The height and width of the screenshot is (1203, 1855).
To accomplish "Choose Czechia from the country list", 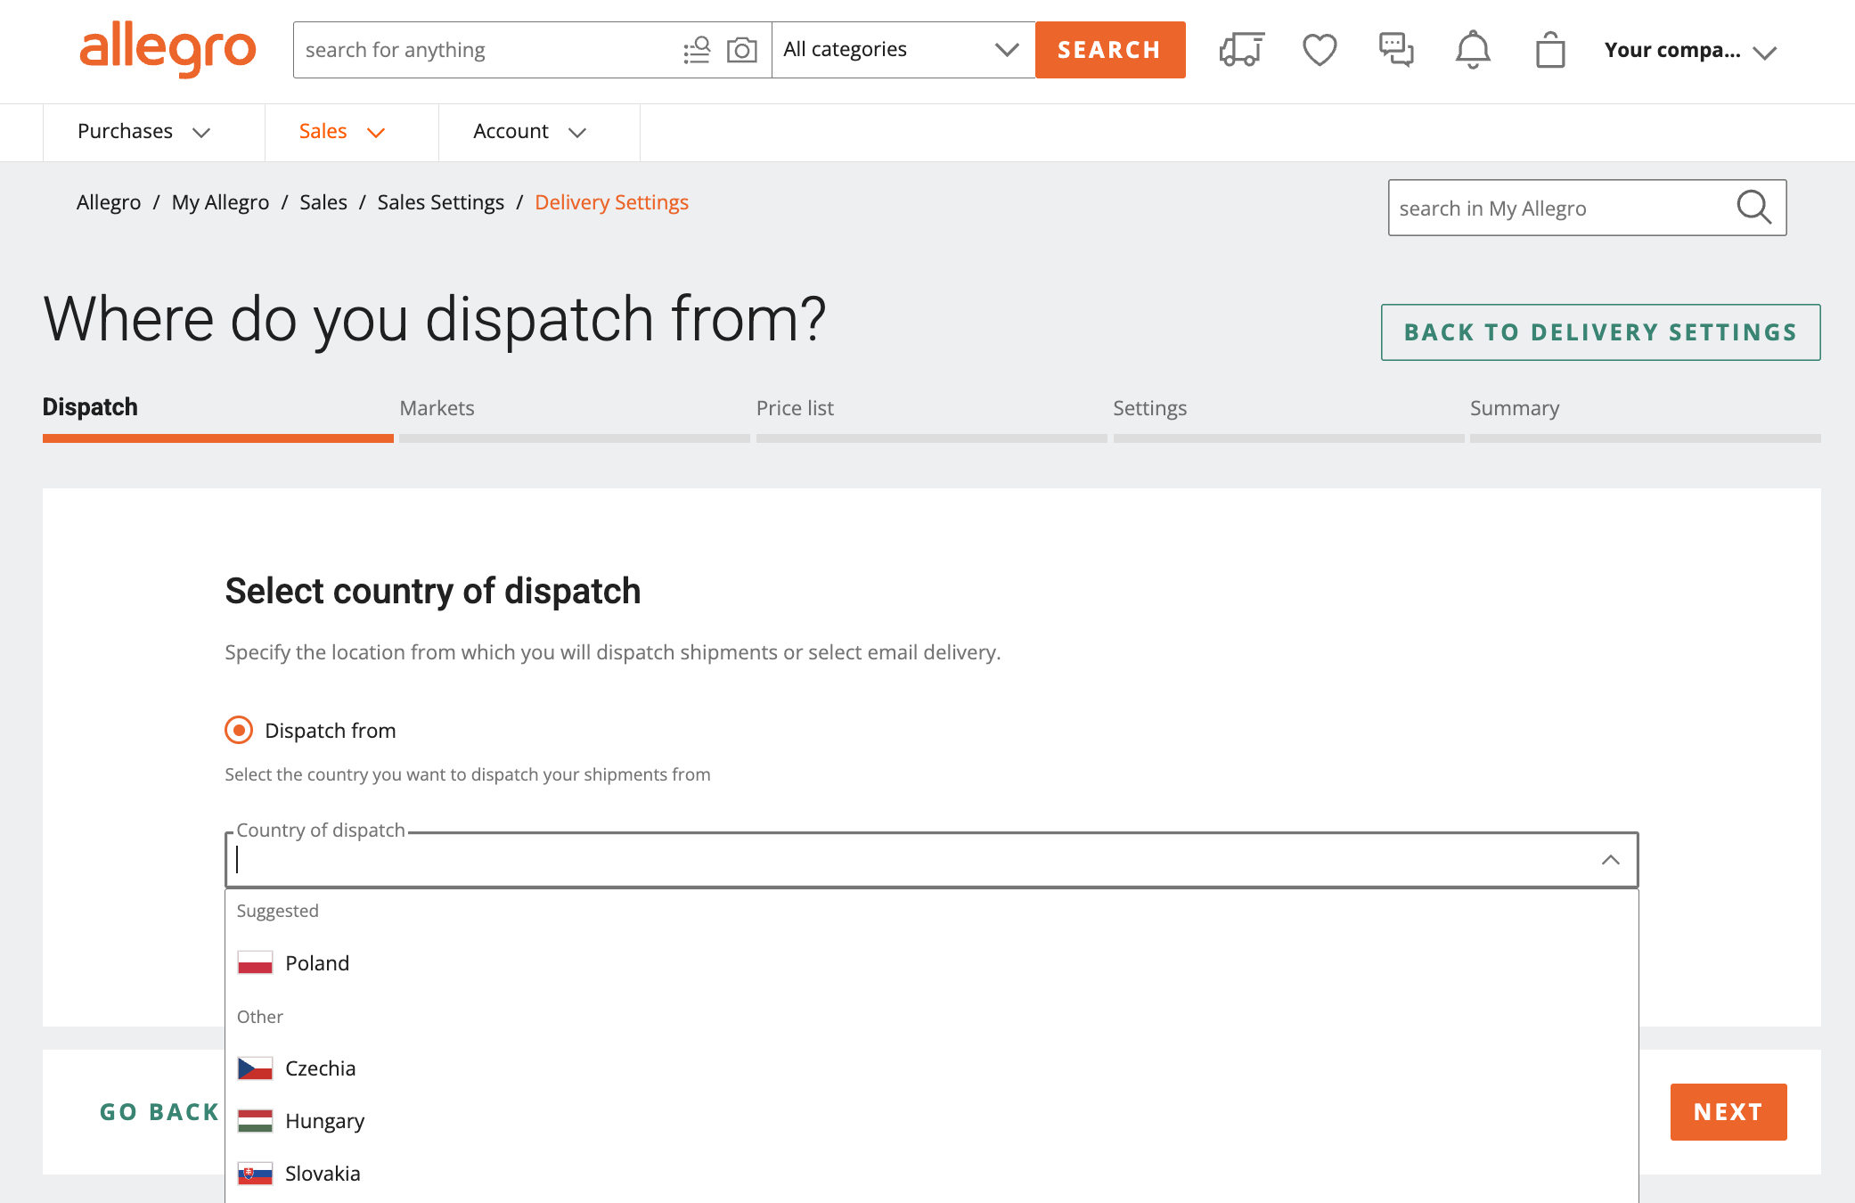I will 932,1068.
